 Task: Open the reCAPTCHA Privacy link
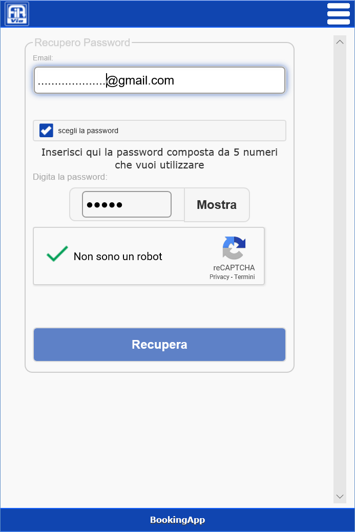coord(219,277)
